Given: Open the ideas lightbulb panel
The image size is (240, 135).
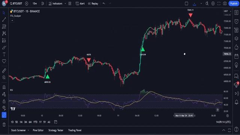Looking at the screenshot, I should [x=236, y=65].
